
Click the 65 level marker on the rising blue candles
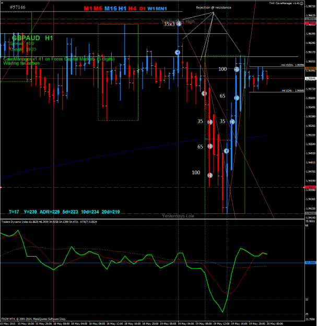pyautogui.click(x=237, y=98)
